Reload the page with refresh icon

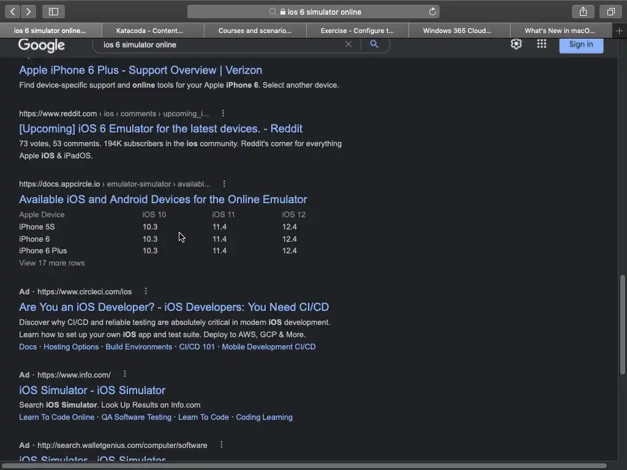pos(432,12)
